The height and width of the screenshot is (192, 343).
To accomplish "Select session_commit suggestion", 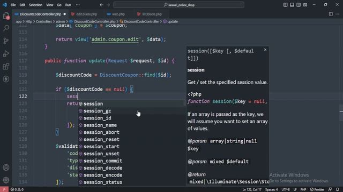I will (132, 161).
